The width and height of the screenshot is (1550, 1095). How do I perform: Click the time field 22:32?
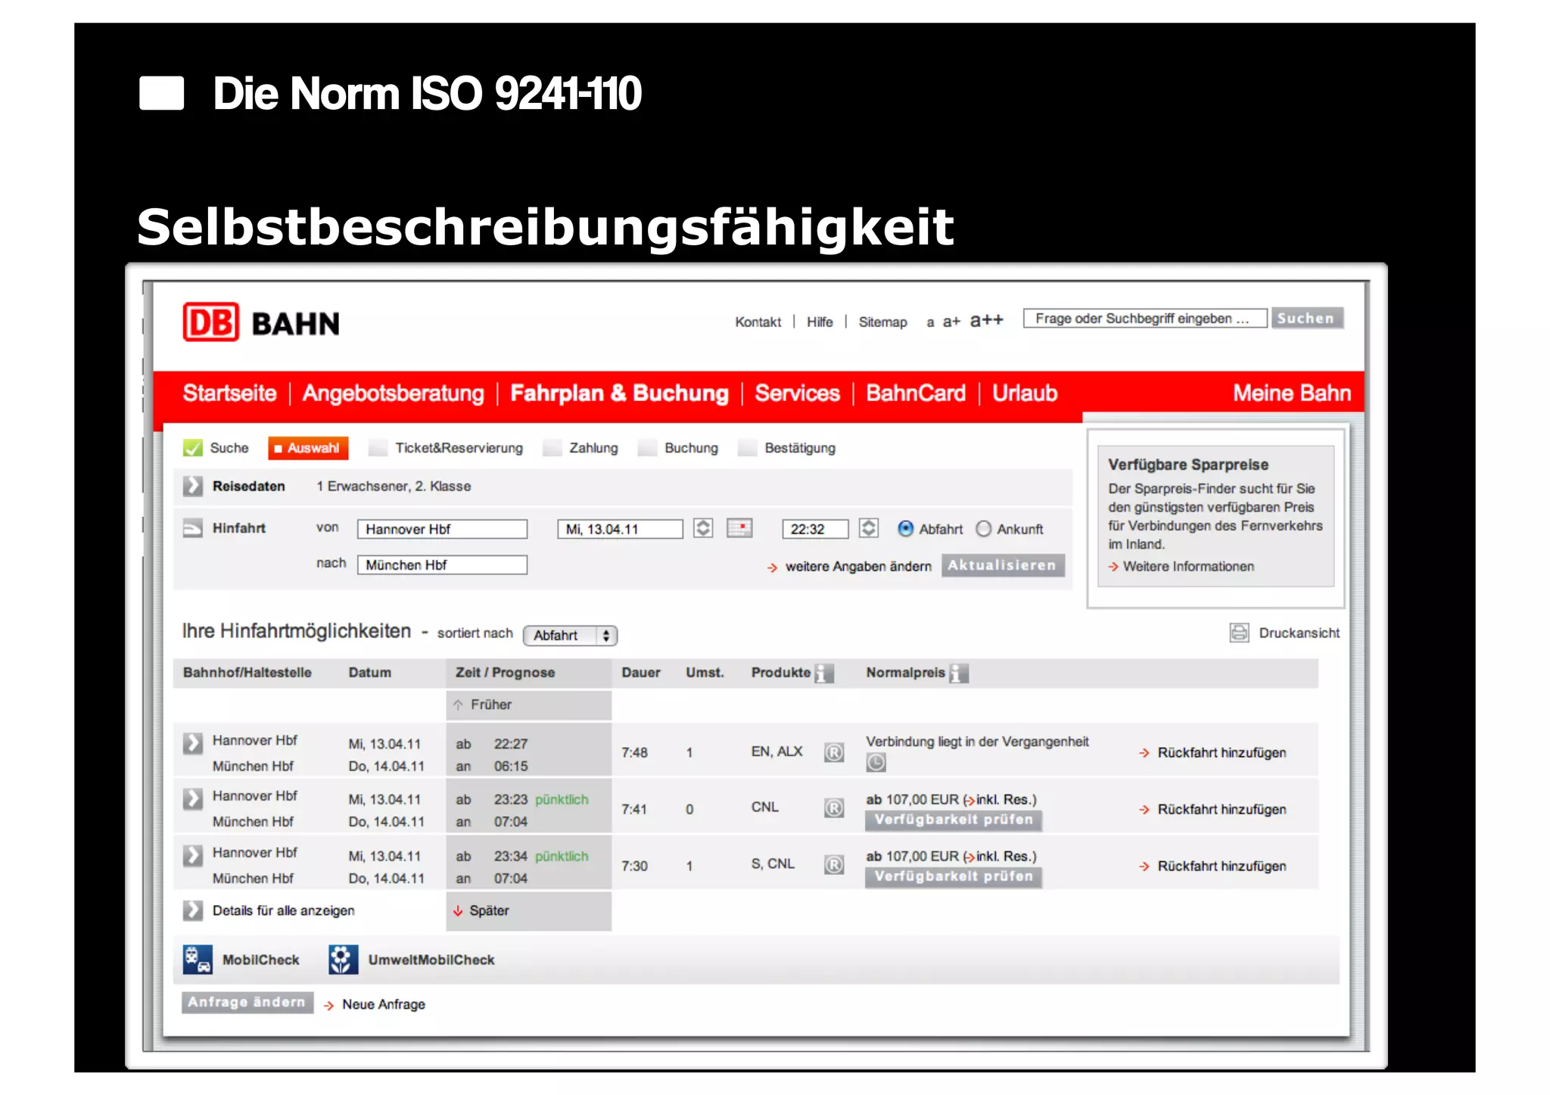tap(815, 528)
